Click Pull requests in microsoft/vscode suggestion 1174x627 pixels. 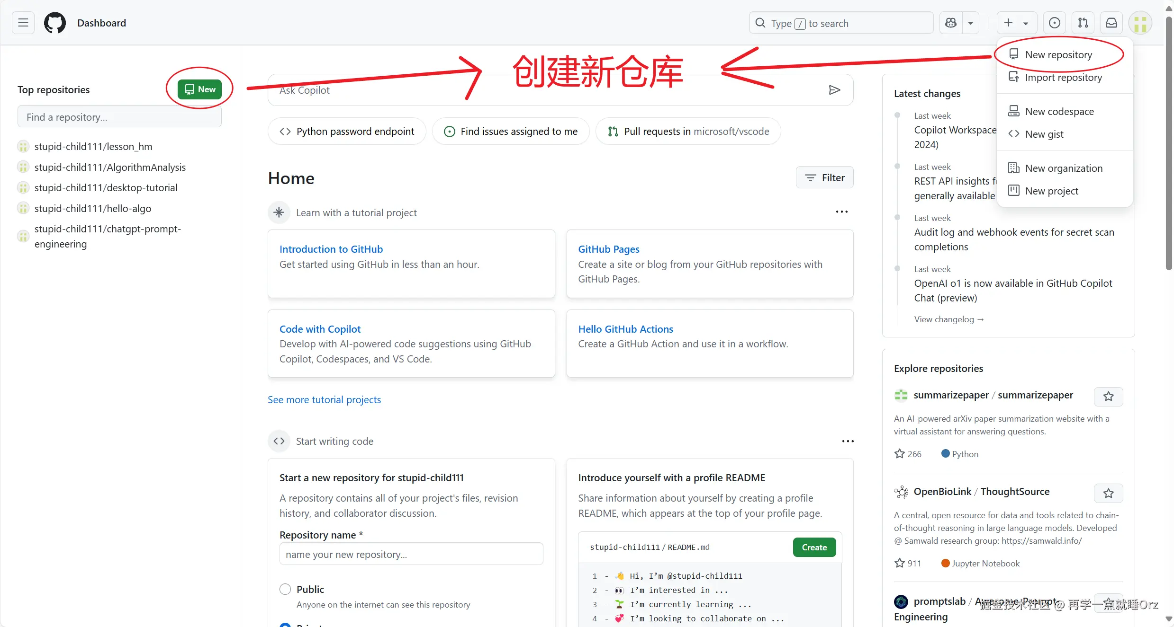688,131
